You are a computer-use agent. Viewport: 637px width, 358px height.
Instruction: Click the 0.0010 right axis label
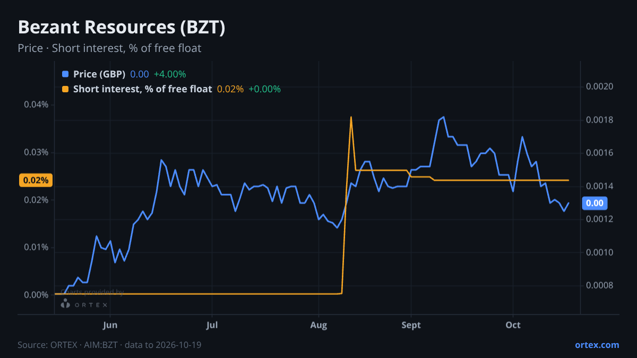click(599, 252)
